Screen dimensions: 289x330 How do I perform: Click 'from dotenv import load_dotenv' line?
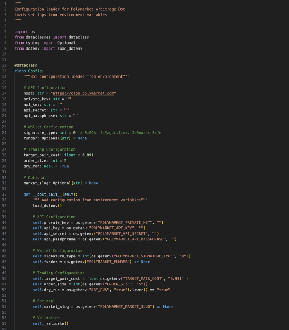(x=48, y=49)
